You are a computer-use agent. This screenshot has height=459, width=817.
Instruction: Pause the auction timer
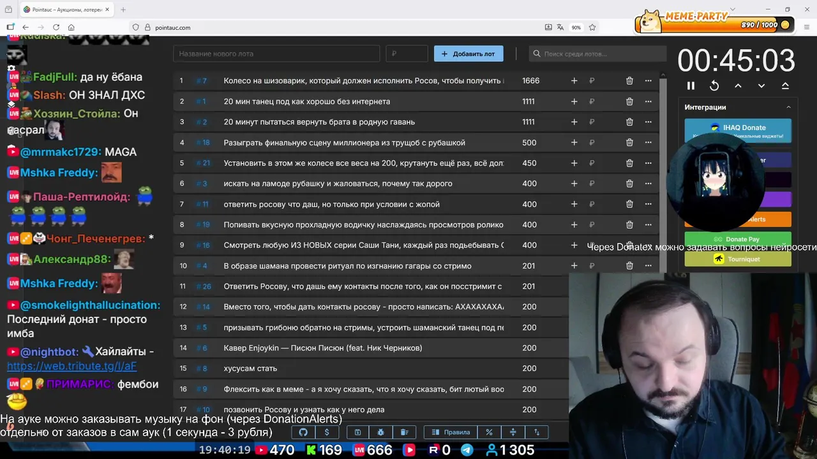691,85
